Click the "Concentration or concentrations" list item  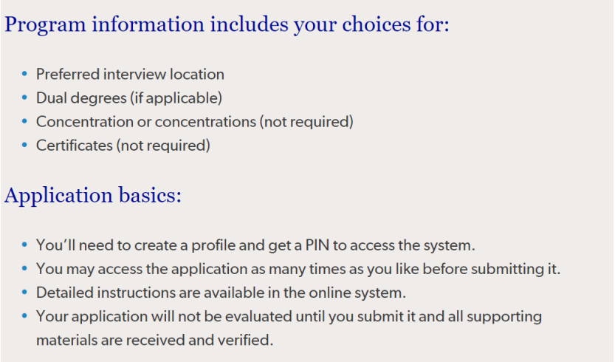[x=195, y=122]
